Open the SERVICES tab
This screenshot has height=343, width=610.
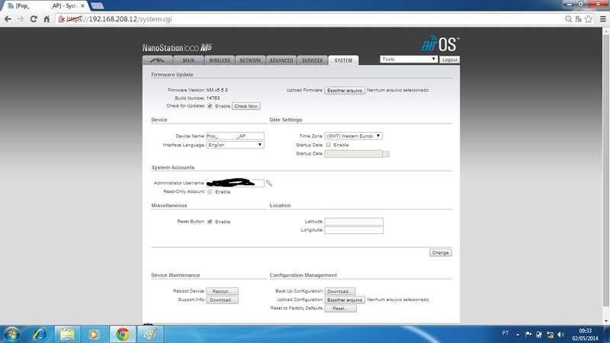312,60
